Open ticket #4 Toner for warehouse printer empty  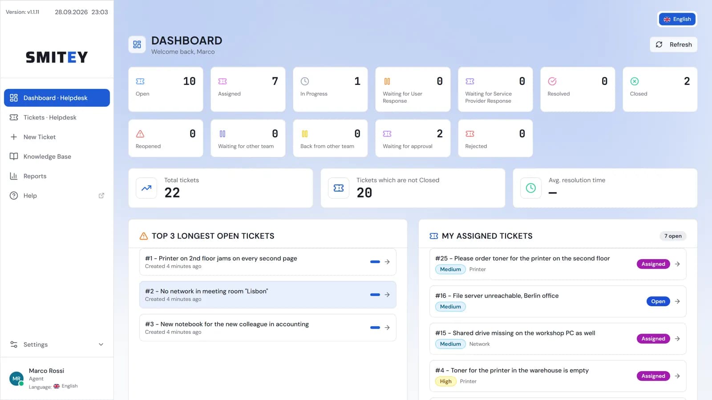[558, 376]
